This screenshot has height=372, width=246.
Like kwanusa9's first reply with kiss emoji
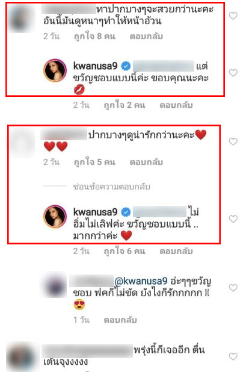233,73
